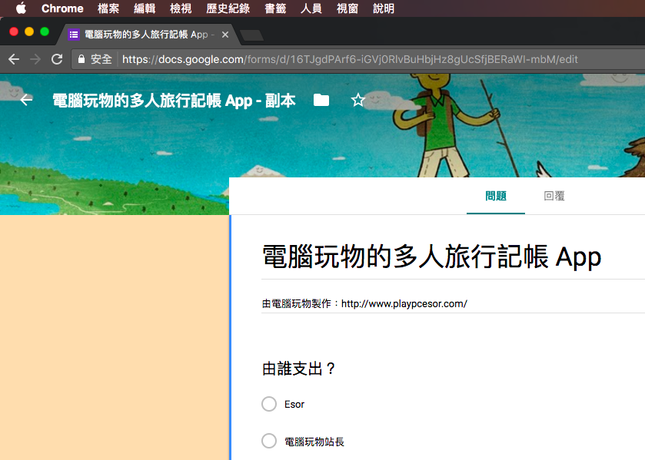The height and width of the screenshot is (460, 645).
Task: Open the 說明 menu
Action: [x=384, y=8]
